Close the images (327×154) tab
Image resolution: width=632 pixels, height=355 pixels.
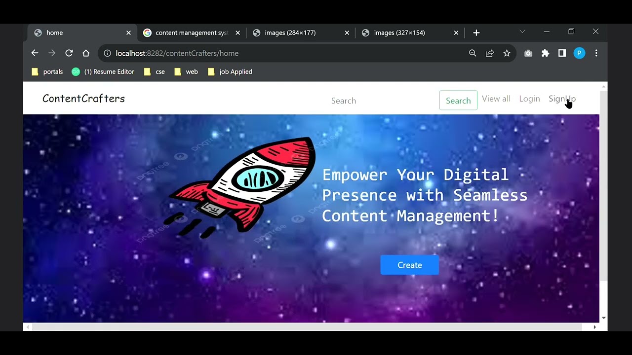tap(456, 33)
